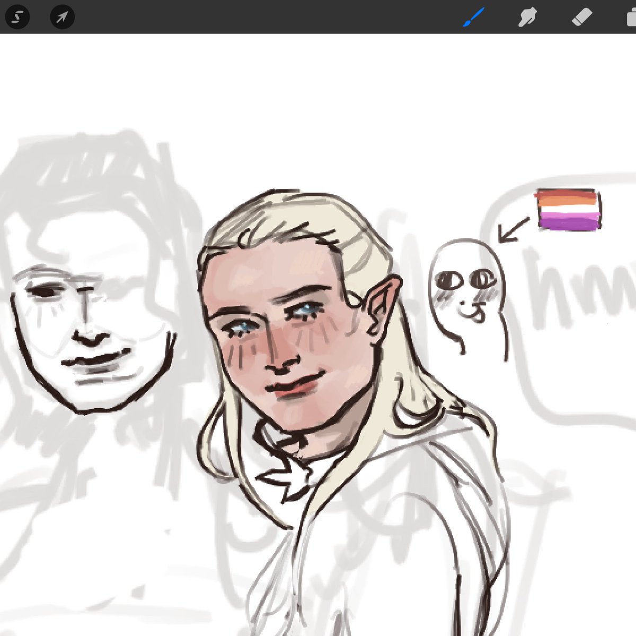Viewport: 636px width, 636px height.
Task: Select the Brush tool
Action: tap(474, 17)
